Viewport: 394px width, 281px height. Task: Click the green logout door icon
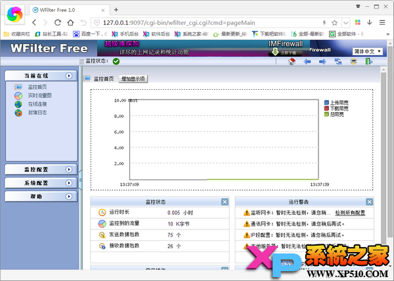click(x=369, y=62)
